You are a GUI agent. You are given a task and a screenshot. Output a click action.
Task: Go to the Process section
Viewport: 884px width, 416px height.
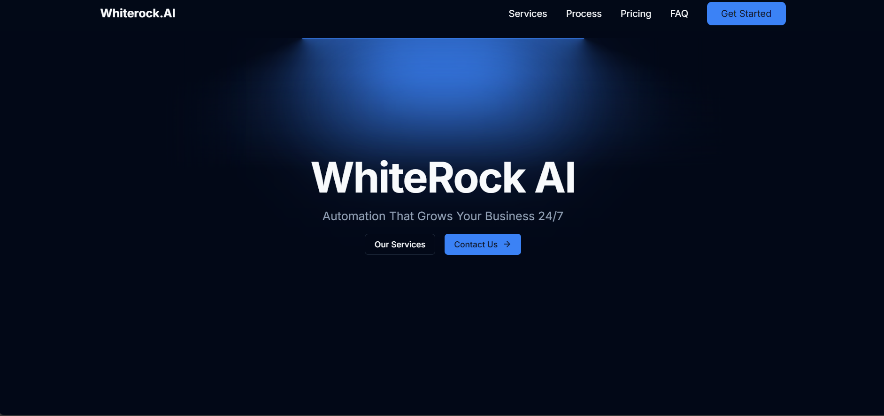tap(584, 14)
